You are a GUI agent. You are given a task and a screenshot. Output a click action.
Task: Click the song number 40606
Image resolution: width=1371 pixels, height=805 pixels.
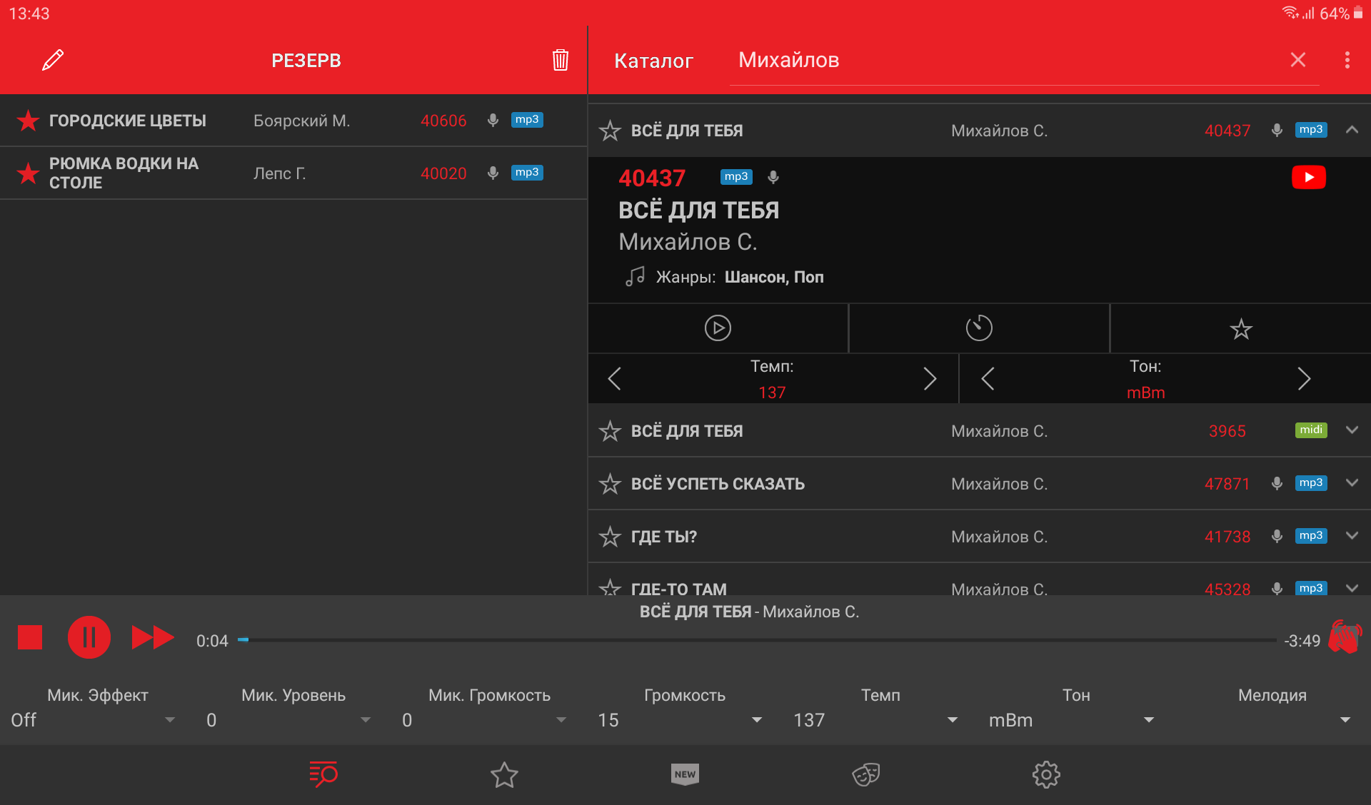pyautogui.click(x=443, y=121)
